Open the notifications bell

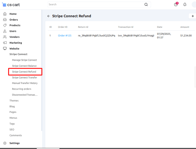tap(185, 4)
